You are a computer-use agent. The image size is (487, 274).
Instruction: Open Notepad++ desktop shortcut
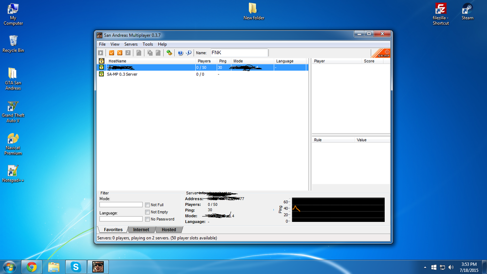point(13,174)
